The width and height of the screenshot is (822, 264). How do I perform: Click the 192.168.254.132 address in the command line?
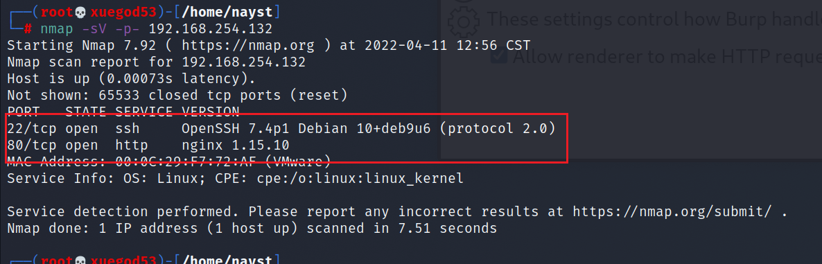[211, 28]
